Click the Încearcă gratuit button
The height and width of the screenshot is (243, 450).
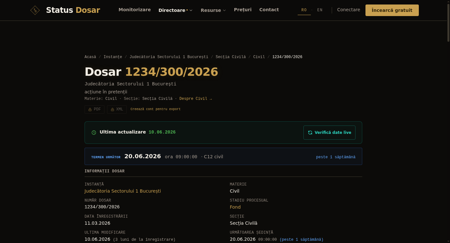coord(392,10)
